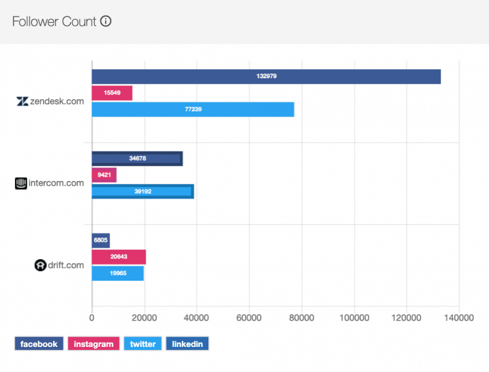489x372 pixels.
Task: Click Intercom's 9421 bar
Action: (x=104, y=175)
